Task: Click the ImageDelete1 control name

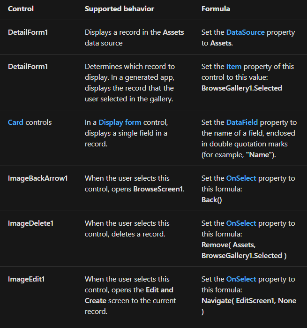Action: coord(30,223)
